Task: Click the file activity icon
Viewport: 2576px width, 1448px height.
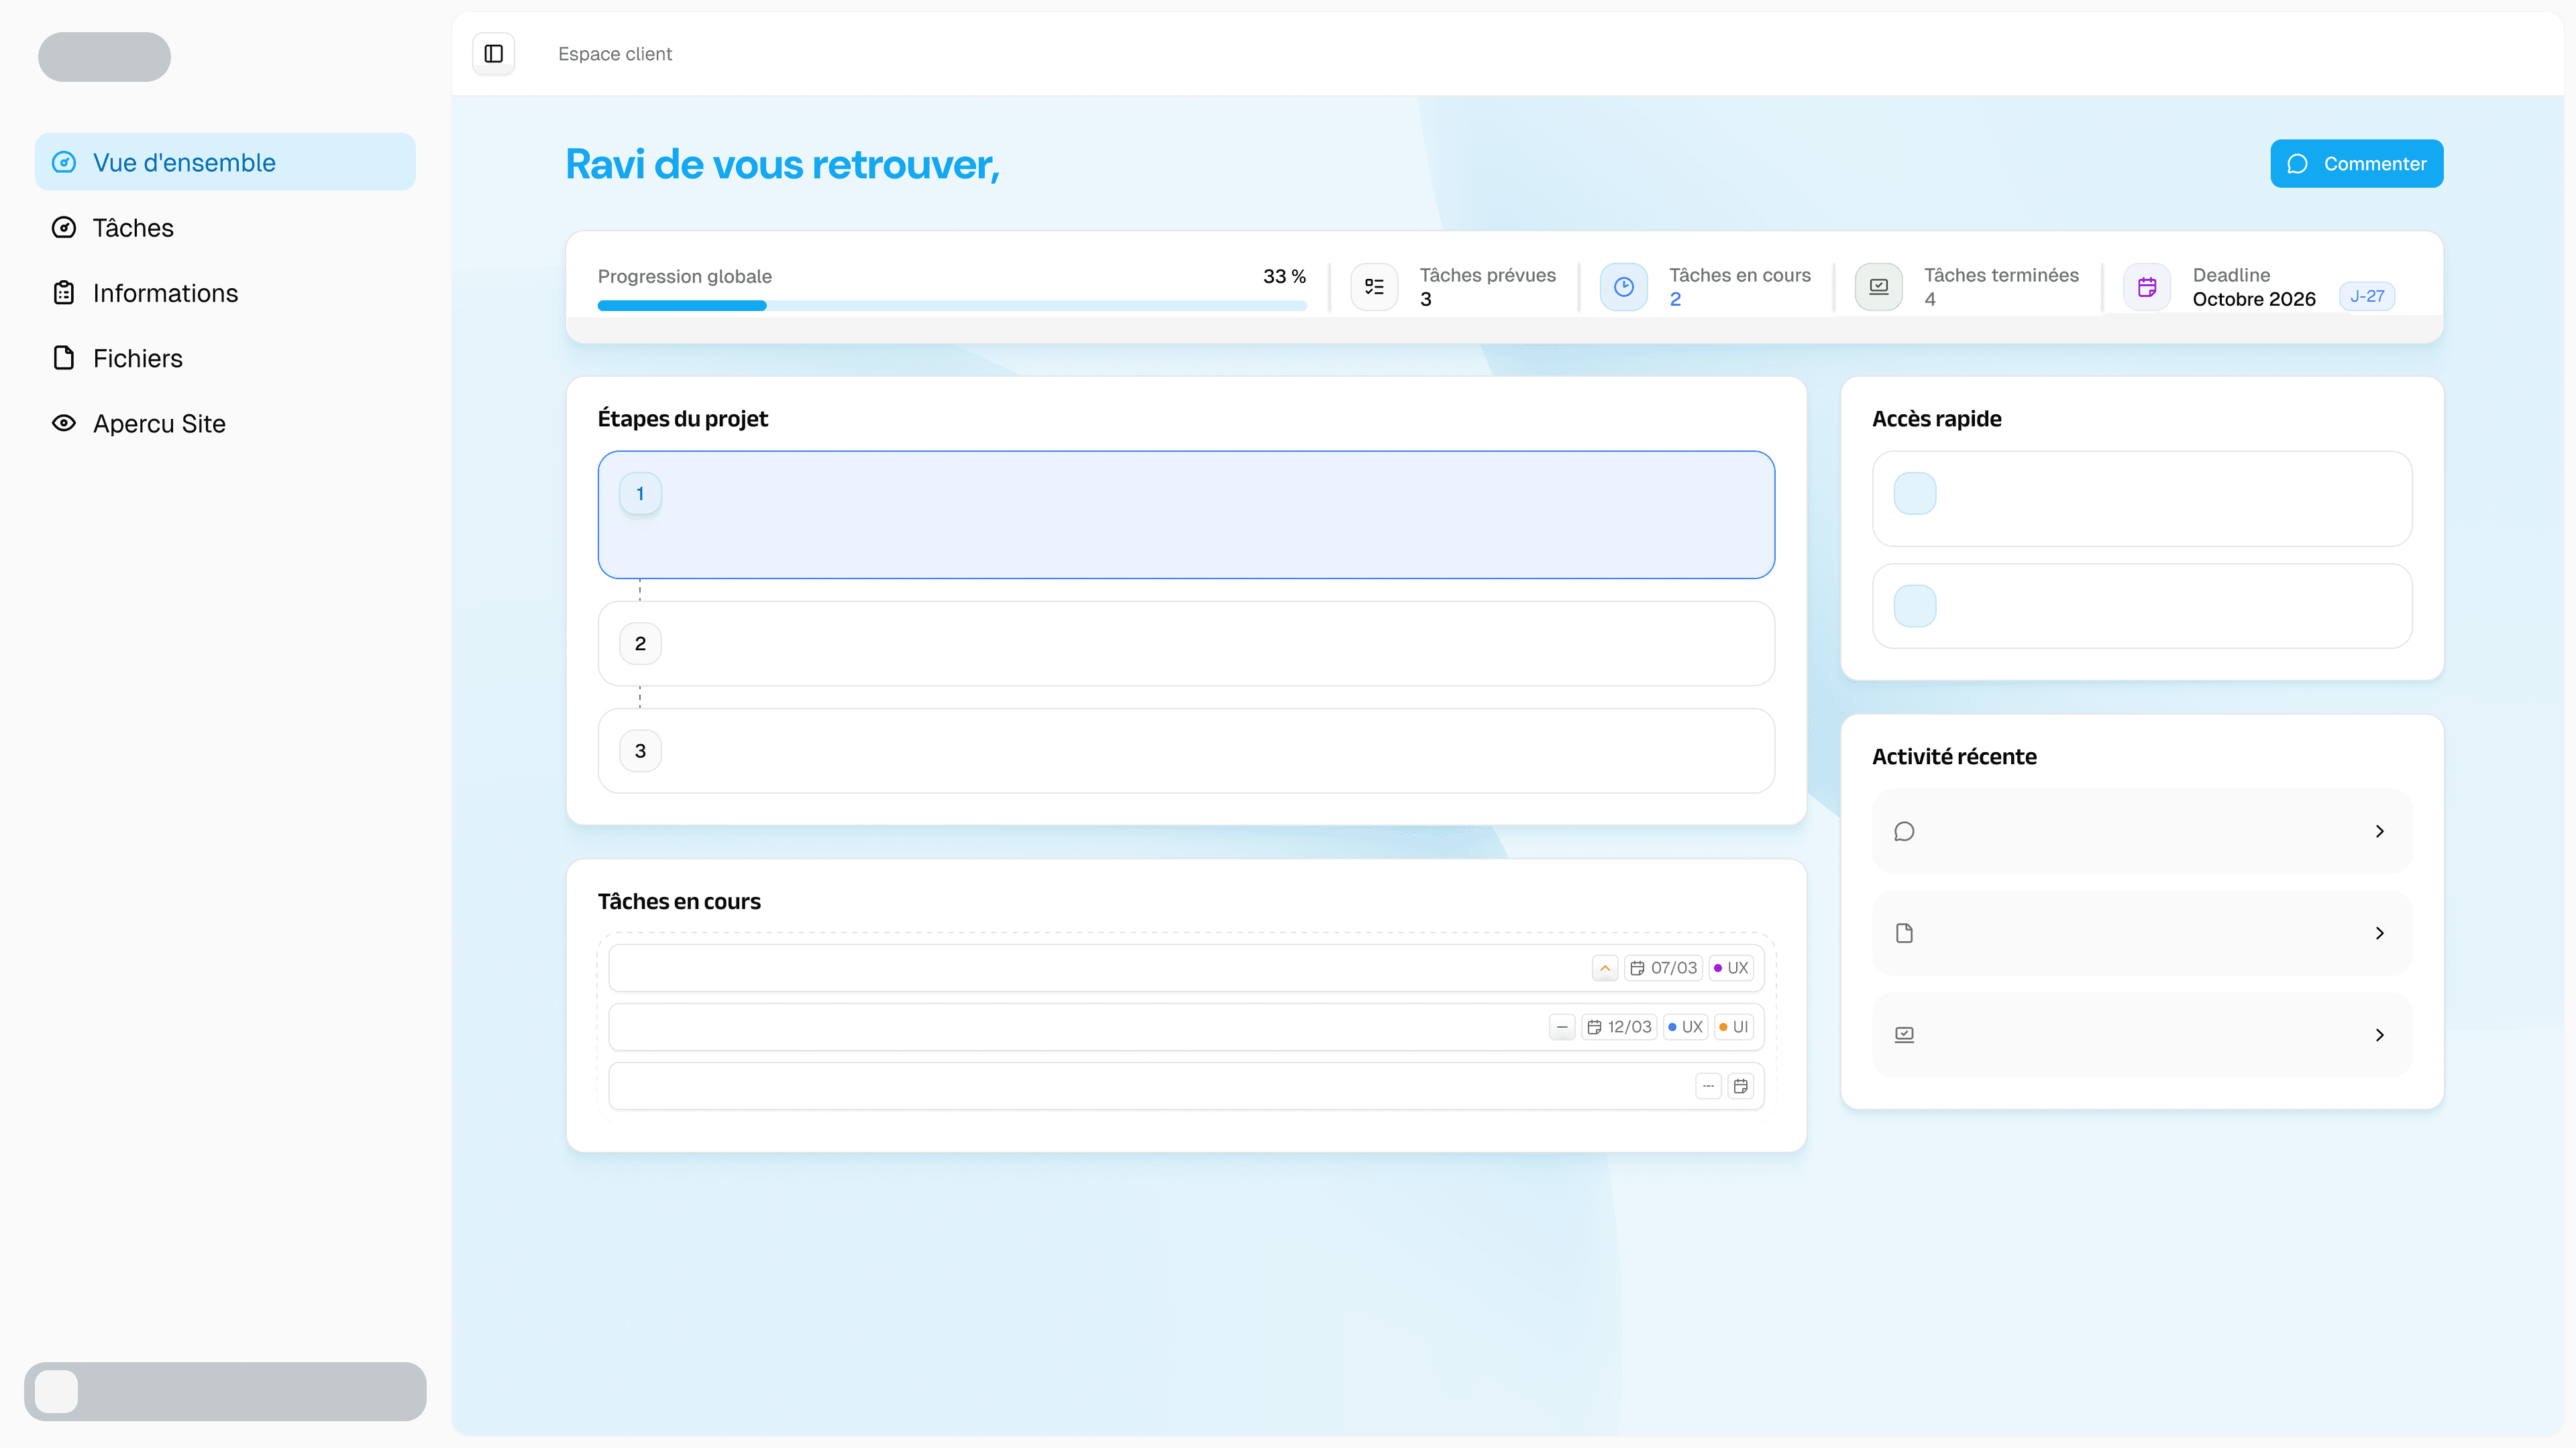Action: tap(1904, 933)
